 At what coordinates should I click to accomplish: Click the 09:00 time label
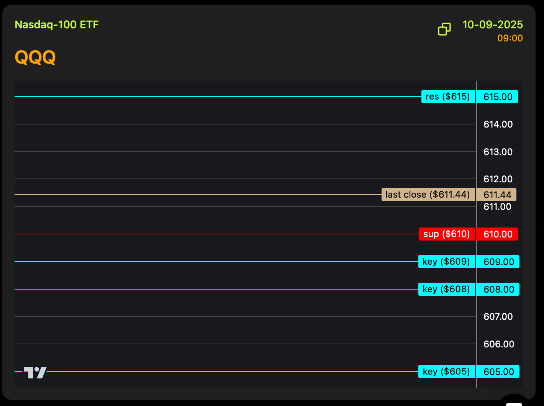point(510,38)
